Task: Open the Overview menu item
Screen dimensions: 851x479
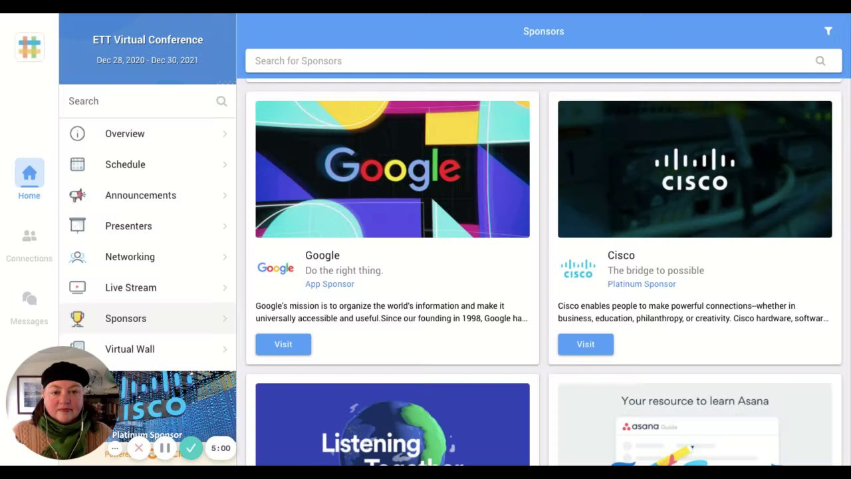Action: tap(148, 134)
